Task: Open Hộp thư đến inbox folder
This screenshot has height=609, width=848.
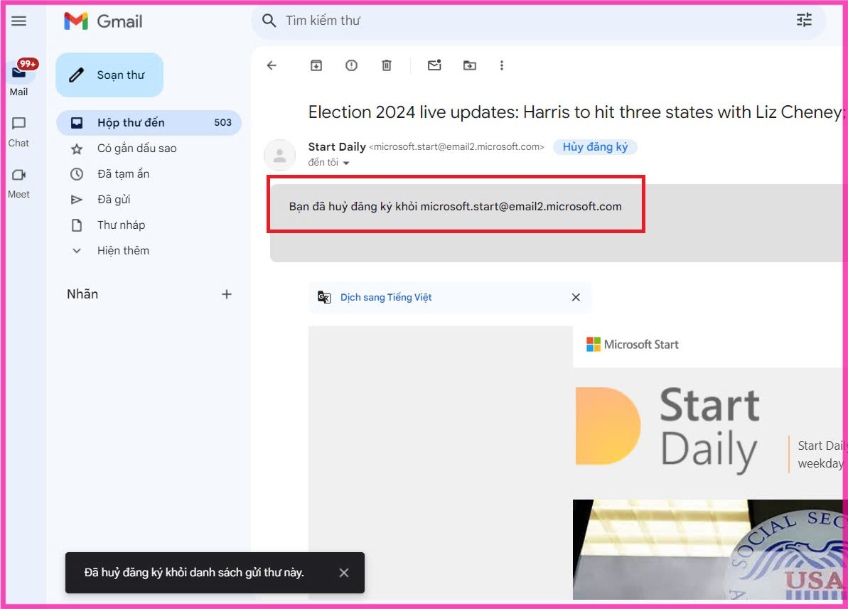Action: pos(149,123)
